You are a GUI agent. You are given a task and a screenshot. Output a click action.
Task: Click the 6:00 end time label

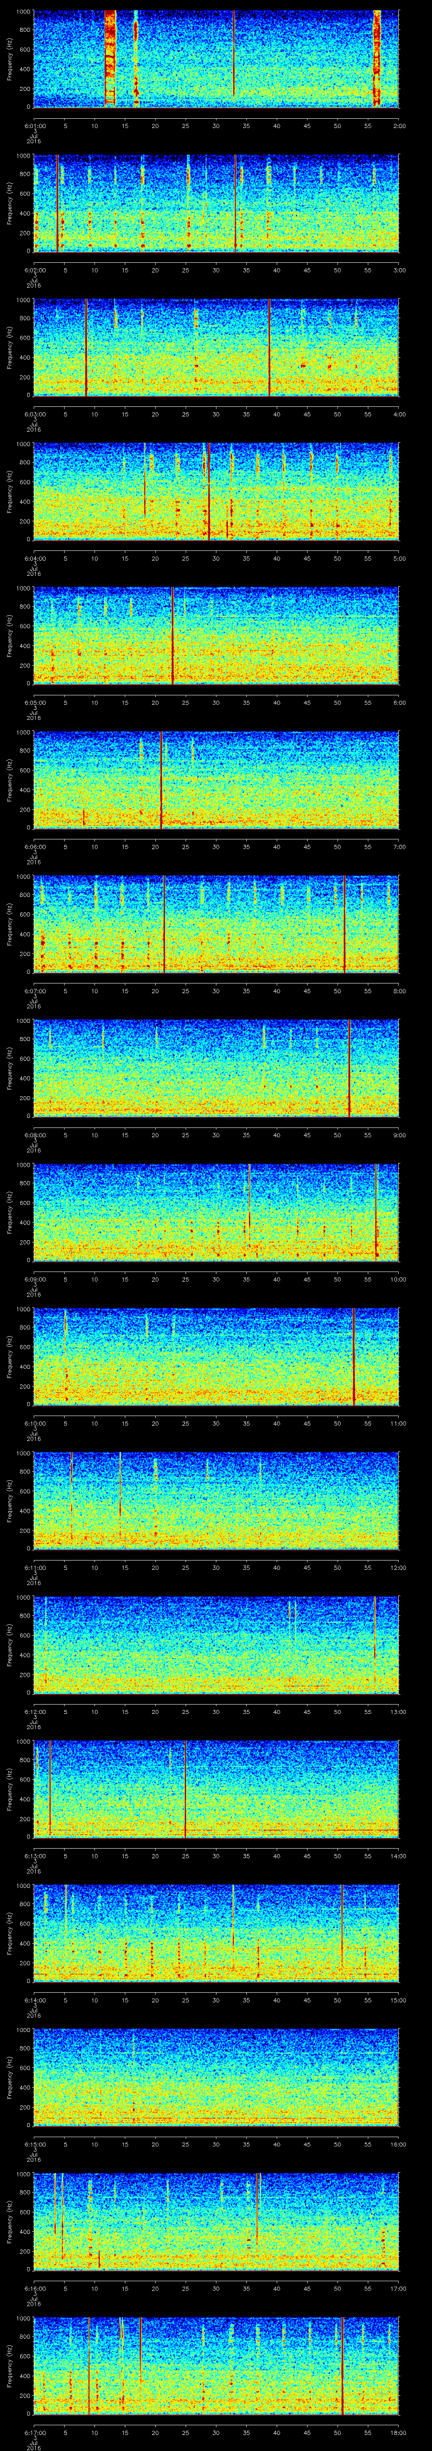click(x=399, y=702)
